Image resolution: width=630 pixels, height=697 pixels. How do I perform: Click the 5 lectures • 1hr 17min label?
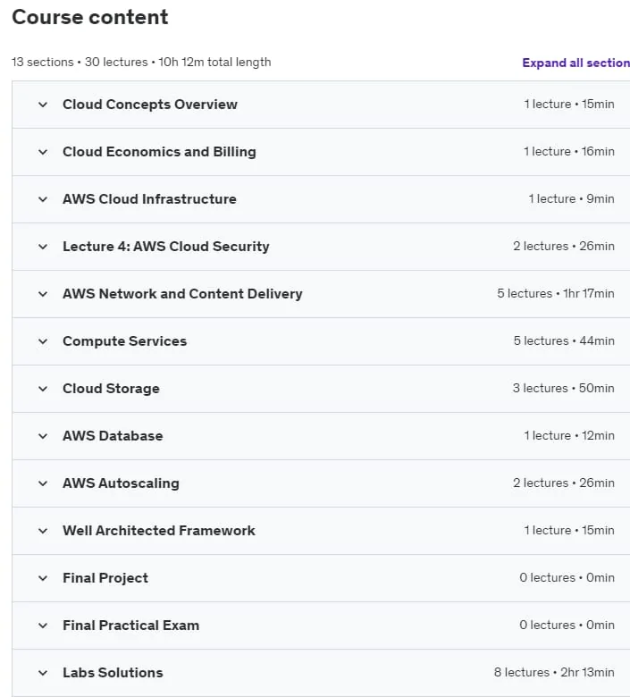(556, 293)
